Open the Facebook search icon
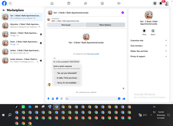The height and width of the screenshot is (126, 173). coord(10,3)
